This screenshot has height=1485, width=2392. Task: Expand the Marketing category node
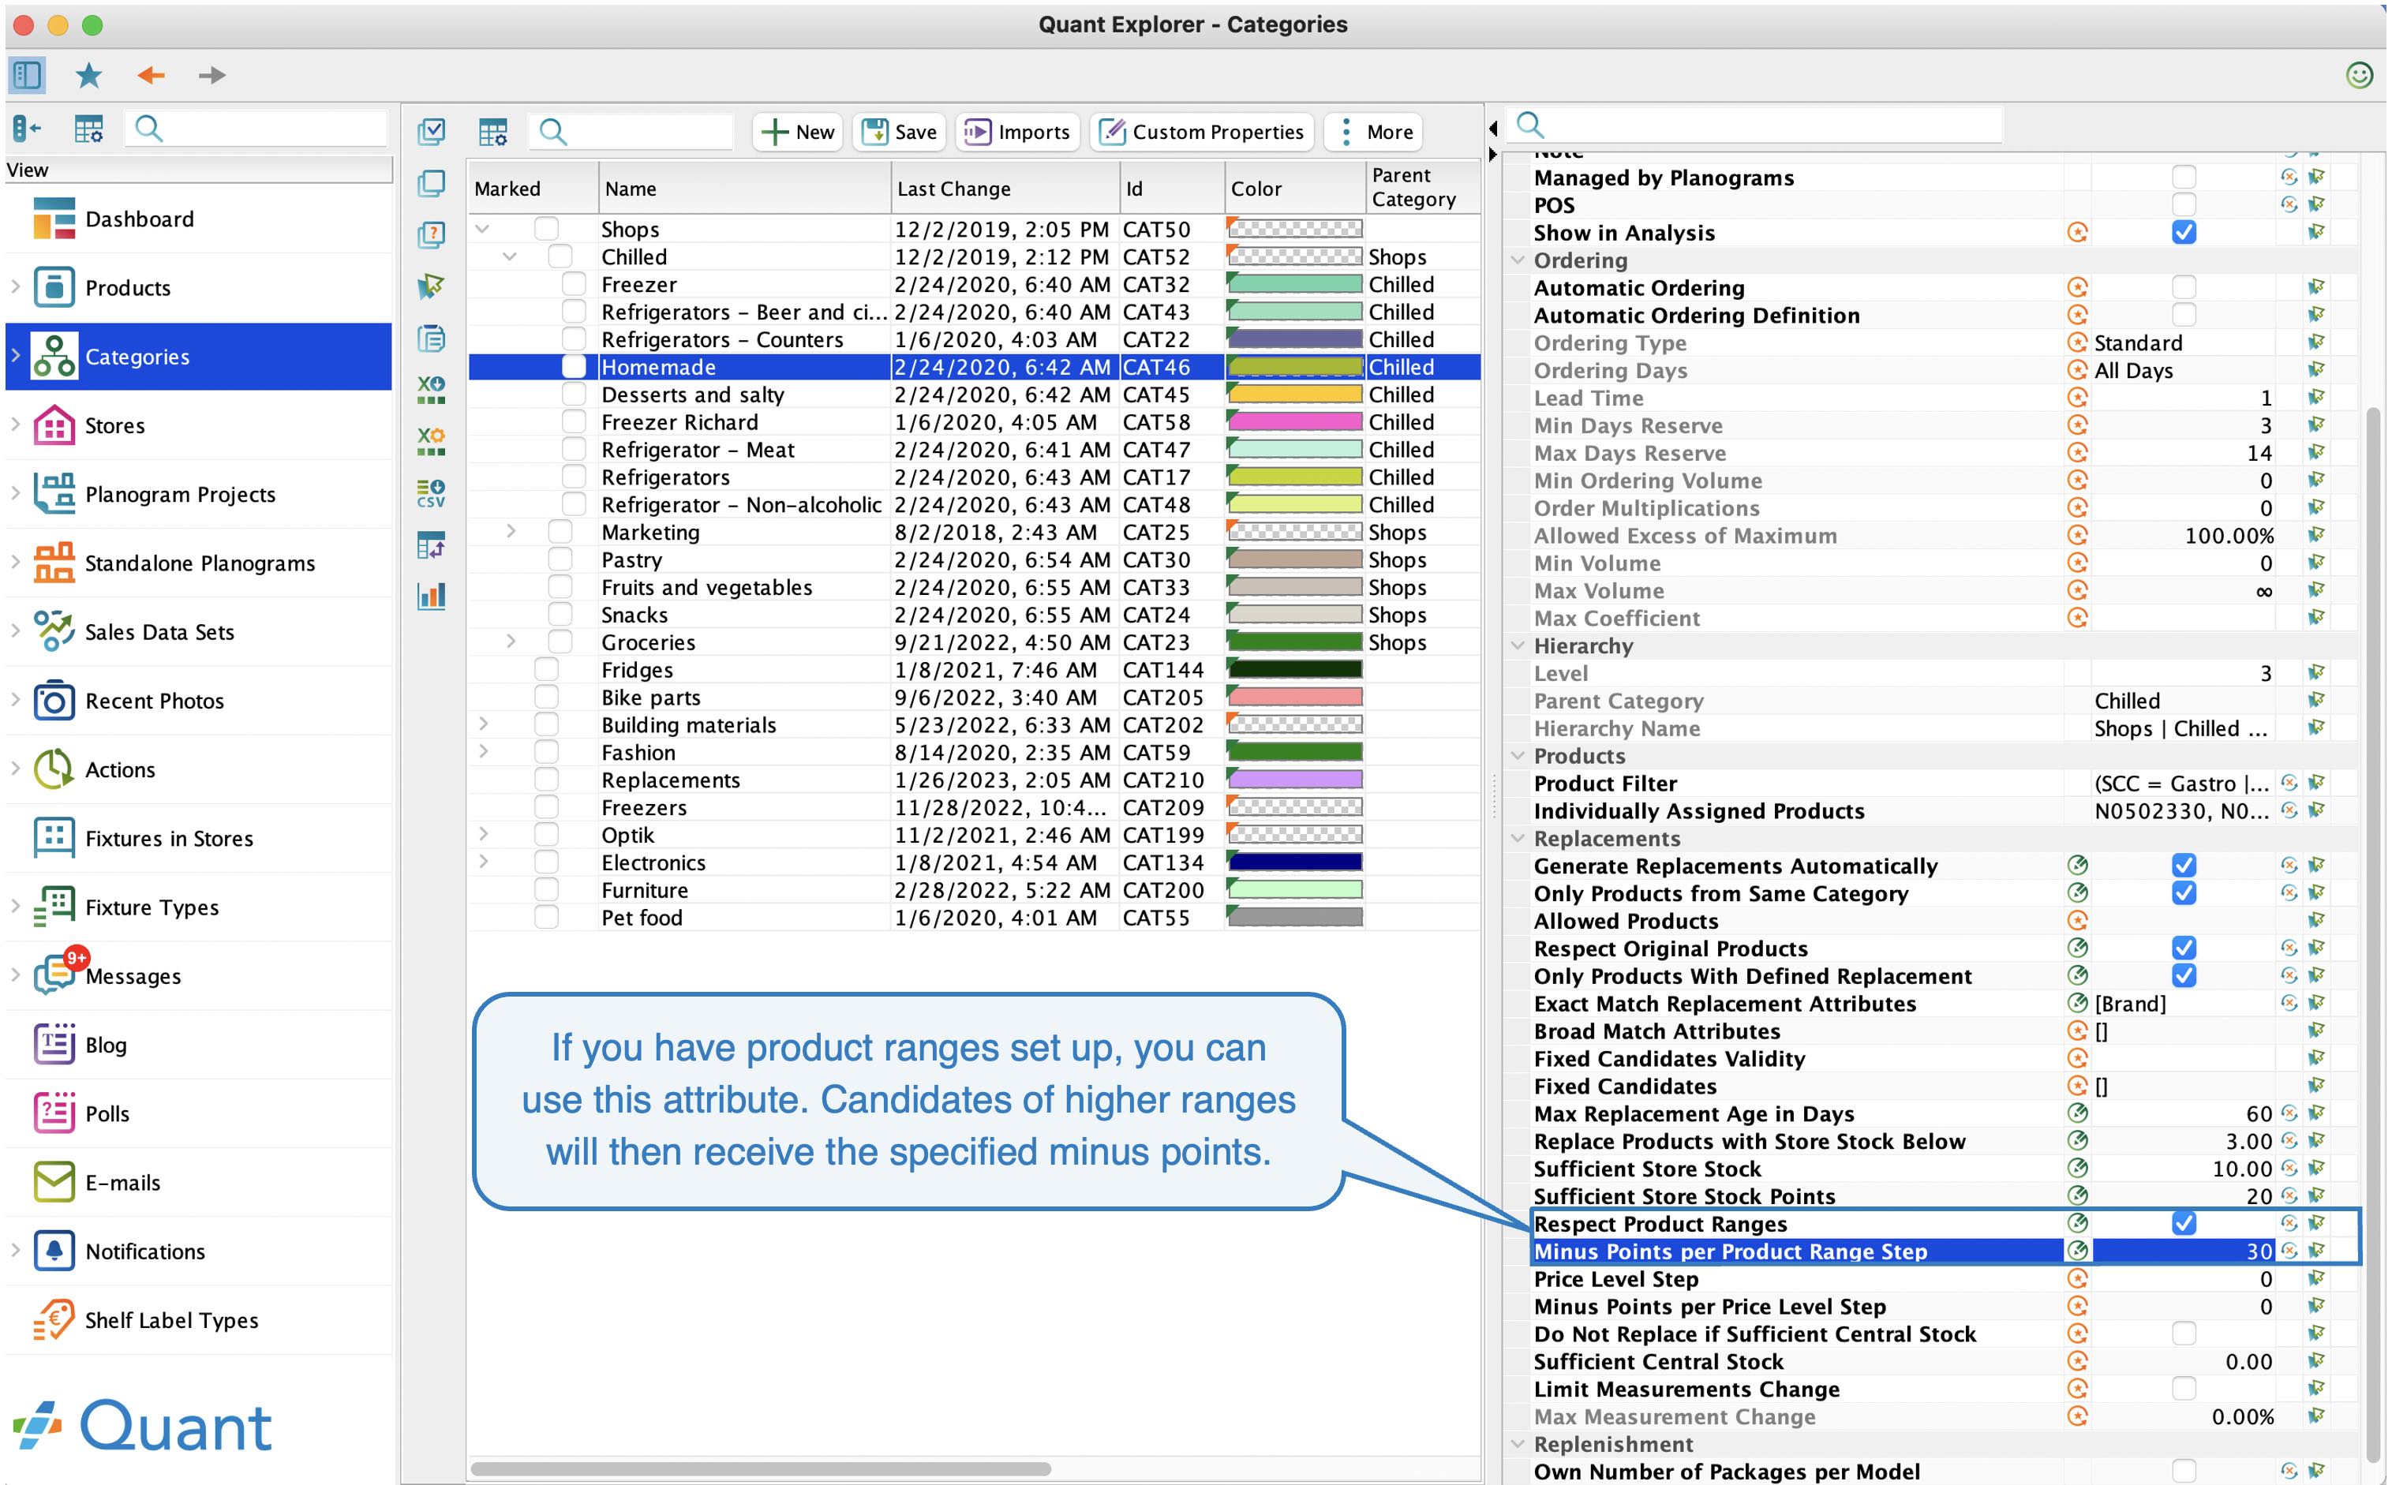click(511, 531)
